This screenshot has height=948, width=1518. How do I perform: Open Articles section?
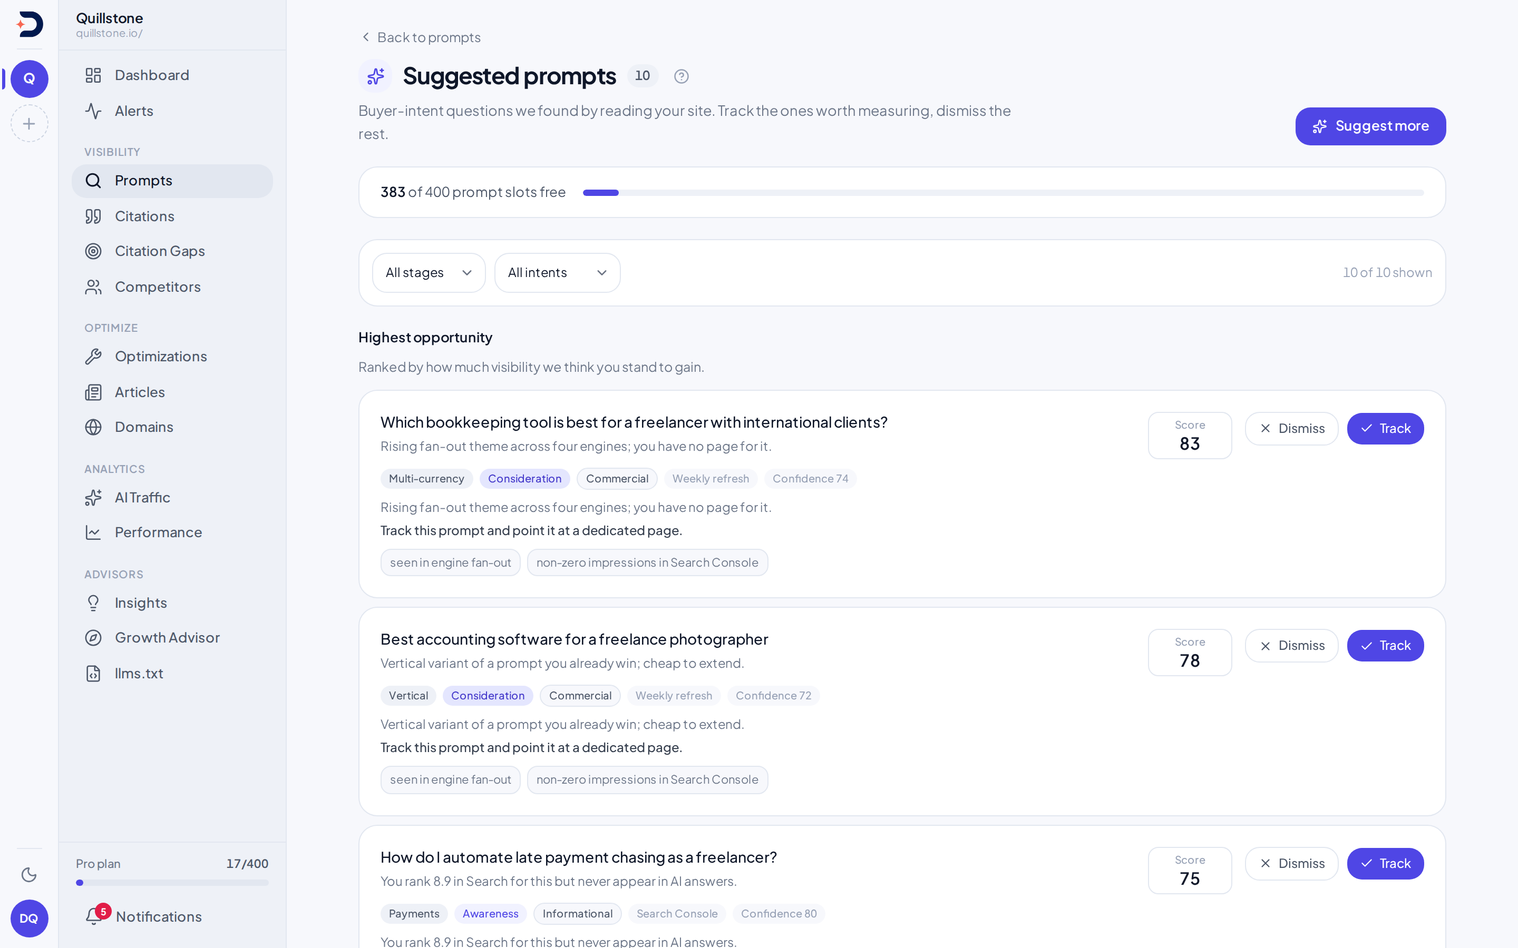pos(172,392)
